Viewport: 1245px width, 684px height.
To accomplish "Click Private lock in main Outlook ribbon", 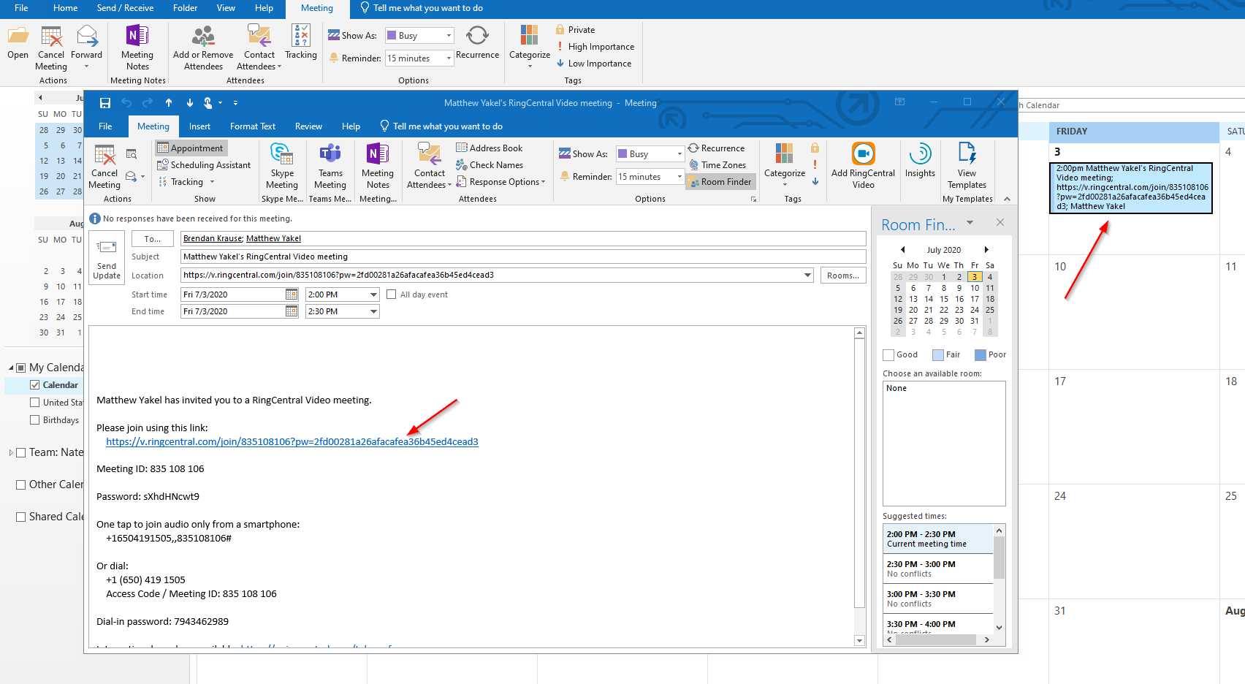I will coord(575,30).
